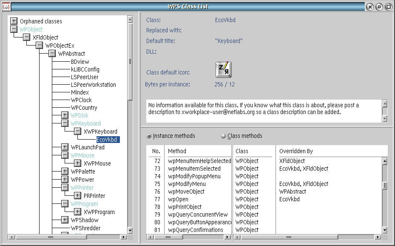Click class tree vertical scrollbar thumb
The height and width of the screenshot is (246, 395).
coord(130,62)
